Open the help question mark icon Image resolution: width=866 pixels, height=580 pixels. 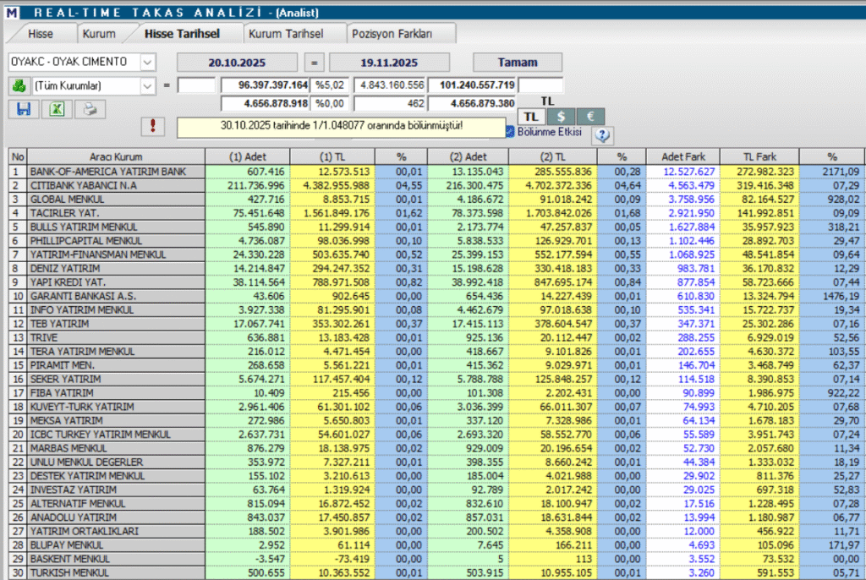[x=602, y=134]
